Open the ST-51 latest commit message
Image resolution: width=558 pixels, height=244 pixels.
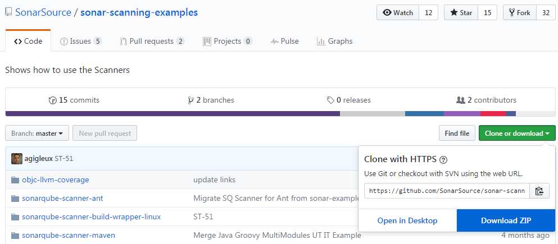[x=64, y=158]
